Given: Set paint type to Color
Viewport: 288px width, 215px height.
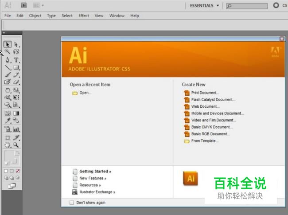Looking at the screenshot, I should coord(6,171).
